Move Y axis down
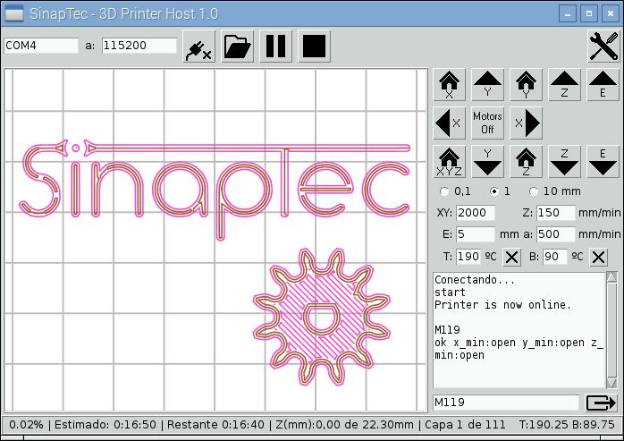This screenshot has height=441, width=624. tap(487, 161)
